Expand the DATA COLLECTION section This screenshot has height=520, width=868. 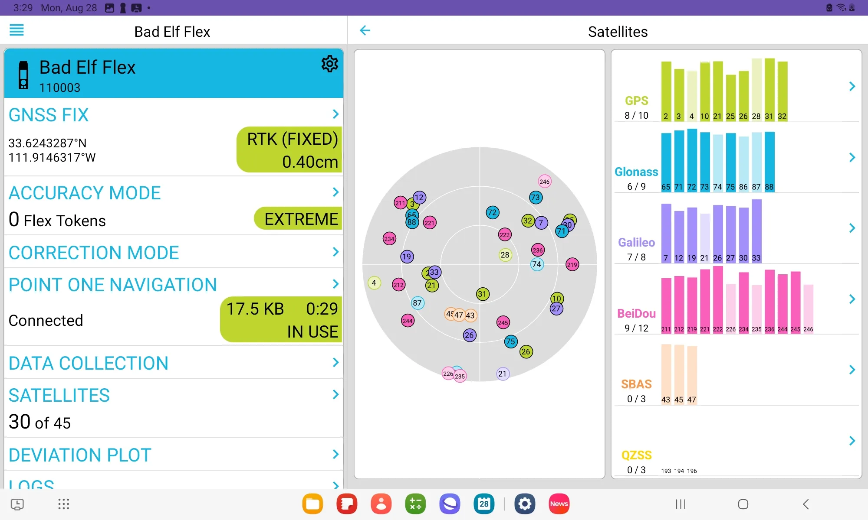[x=335, y=363]
